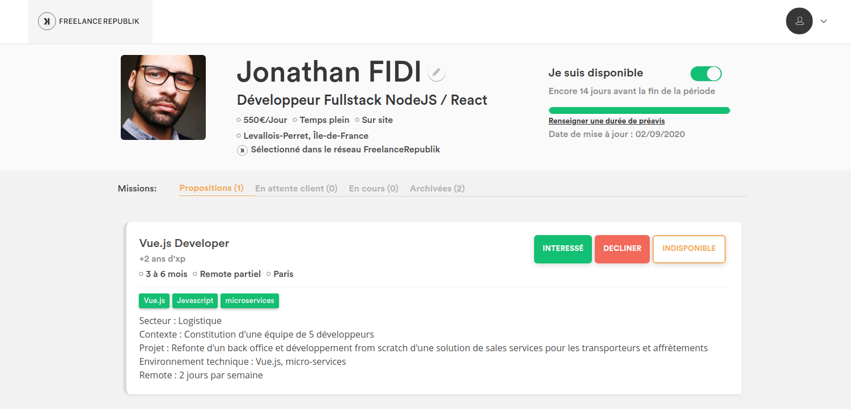The height and width of the screenshot is (409, 851).
Task: Select the Javascript skill tag
Action: pyautogui.click(x=195, y=301)
